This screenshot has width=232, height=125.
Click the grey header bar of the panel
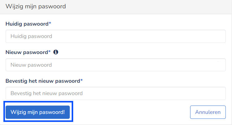[x=116, y=7]
